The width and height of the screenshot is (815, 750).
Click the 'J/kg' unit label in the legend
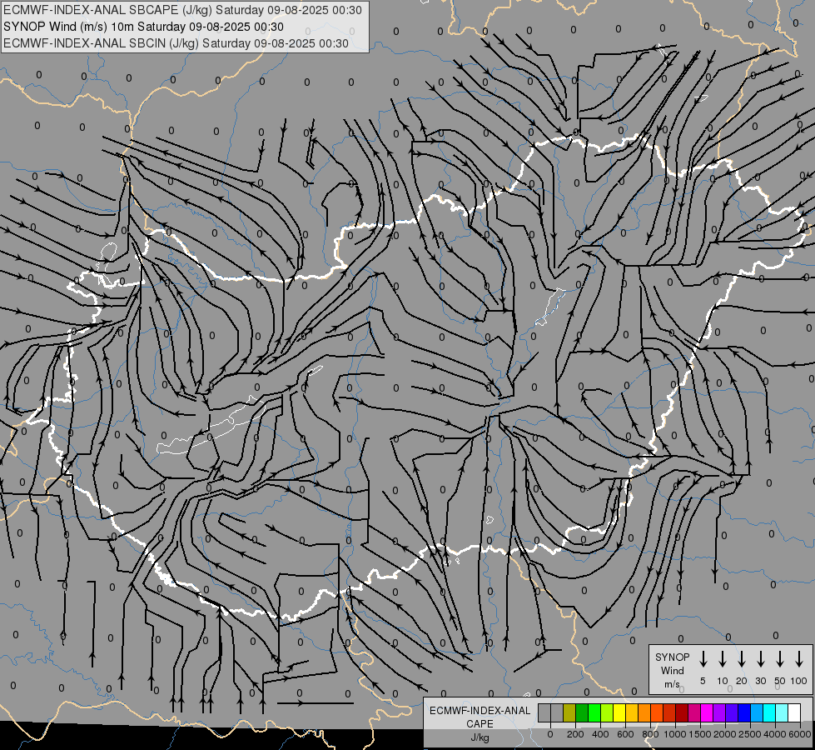[x=480, y=737]
